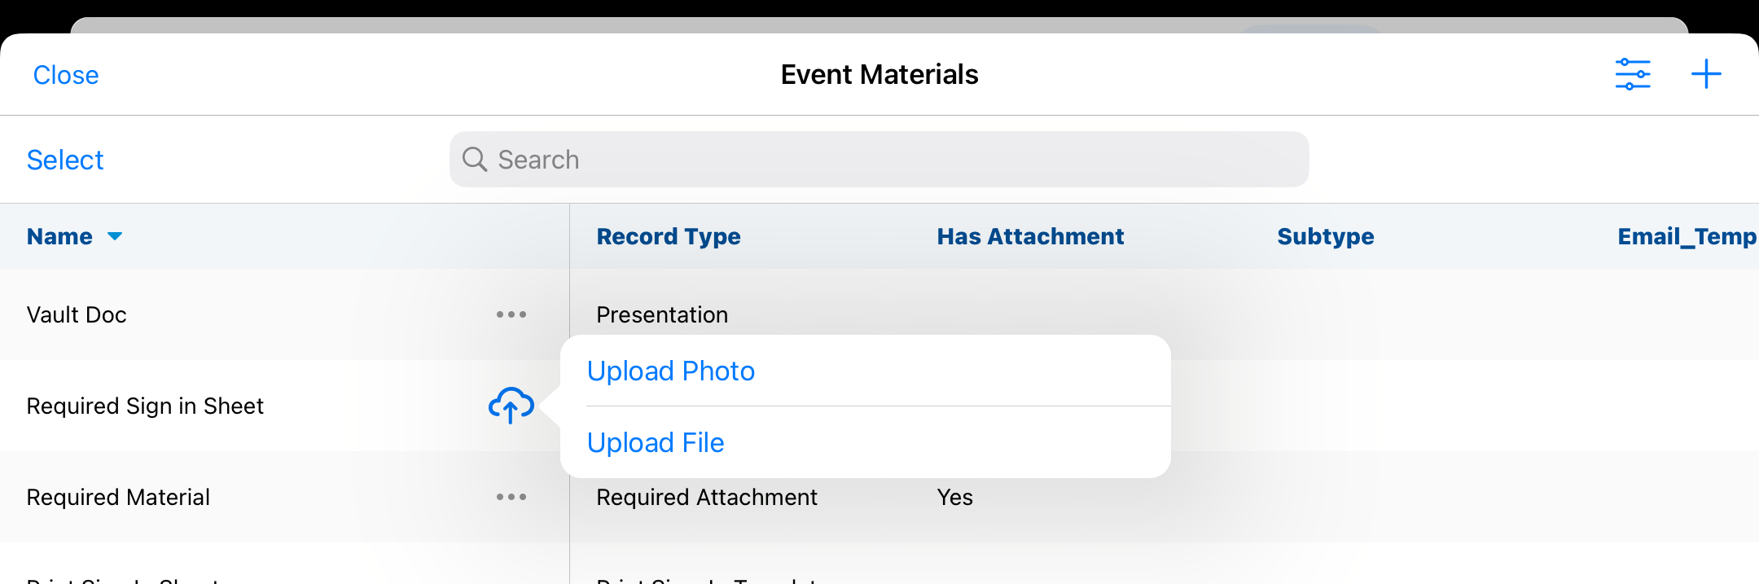This screenshot has height=584, width=1759.
Task: Click the plus icon to add material
Action: tap(1705, 74)
